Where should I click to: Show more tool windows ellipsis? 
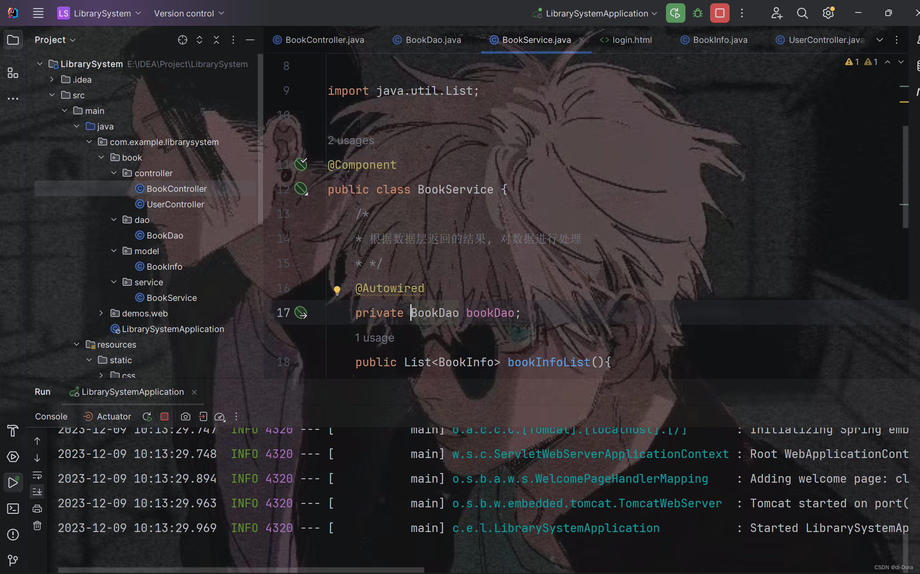click(13, 99)
